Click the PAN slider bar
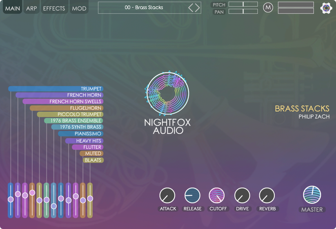336x229 pixels. pos(243,11)
